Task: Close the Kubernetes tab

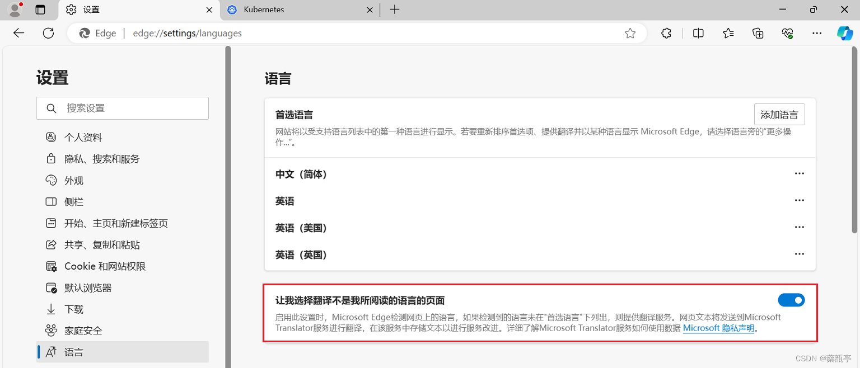Action: pos(370,10)
